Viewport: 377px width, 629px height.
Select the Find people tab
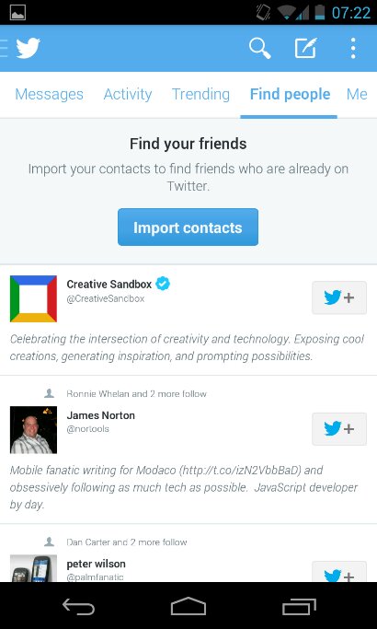point(290,94)
